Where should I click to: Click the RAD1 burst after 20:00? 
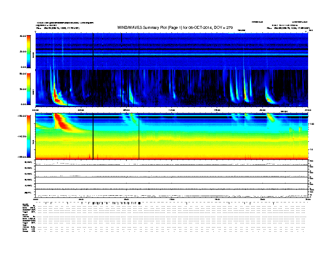(x=269, y=99)
